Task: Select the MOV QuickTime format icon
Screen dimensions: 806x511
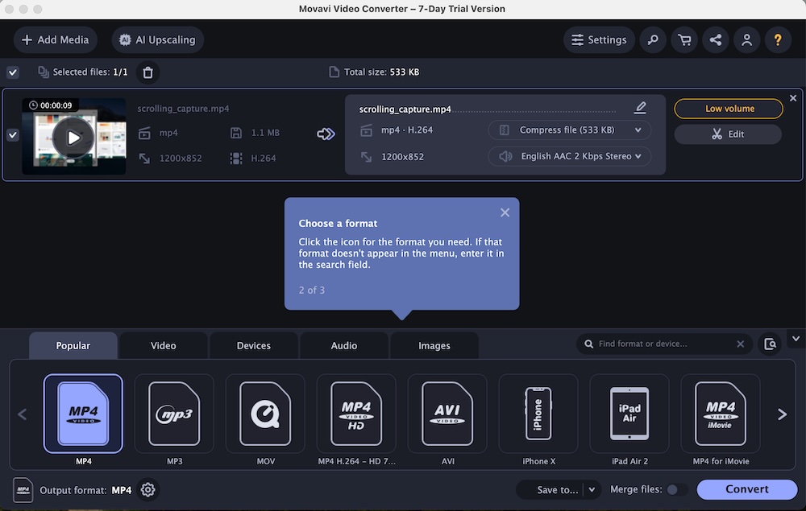Action: point(265,414)
